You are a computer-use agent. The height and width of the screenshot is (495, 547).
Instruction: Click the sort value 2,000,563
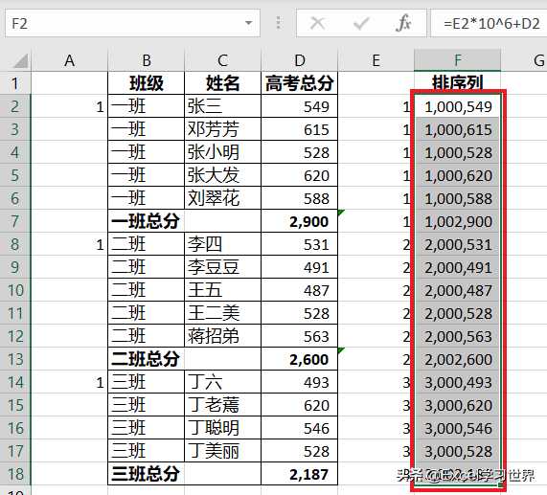457,336
